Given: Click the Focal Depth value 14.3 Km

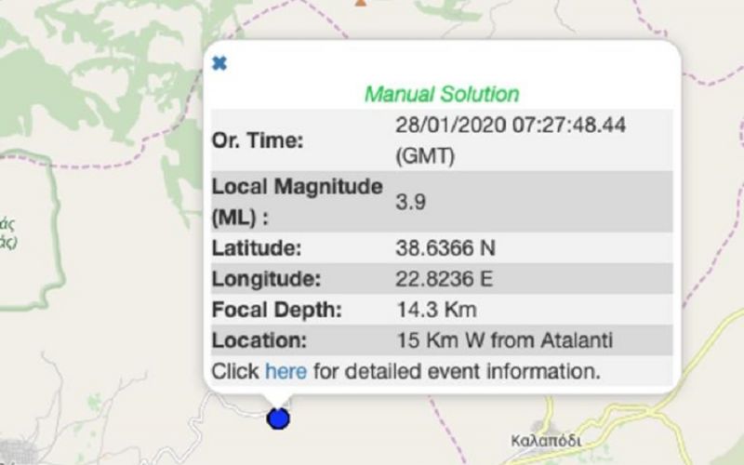Looking at the screenshot, I should (x=427, y=310).
